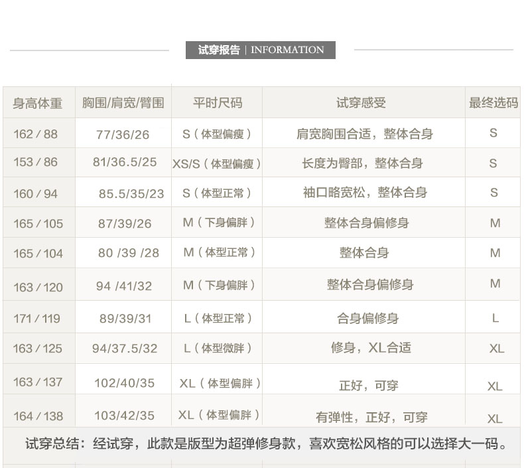The image size is (524, 468).
Task: Click the 长度为臀部，整体合身 feedback cell
Action: 362,163
